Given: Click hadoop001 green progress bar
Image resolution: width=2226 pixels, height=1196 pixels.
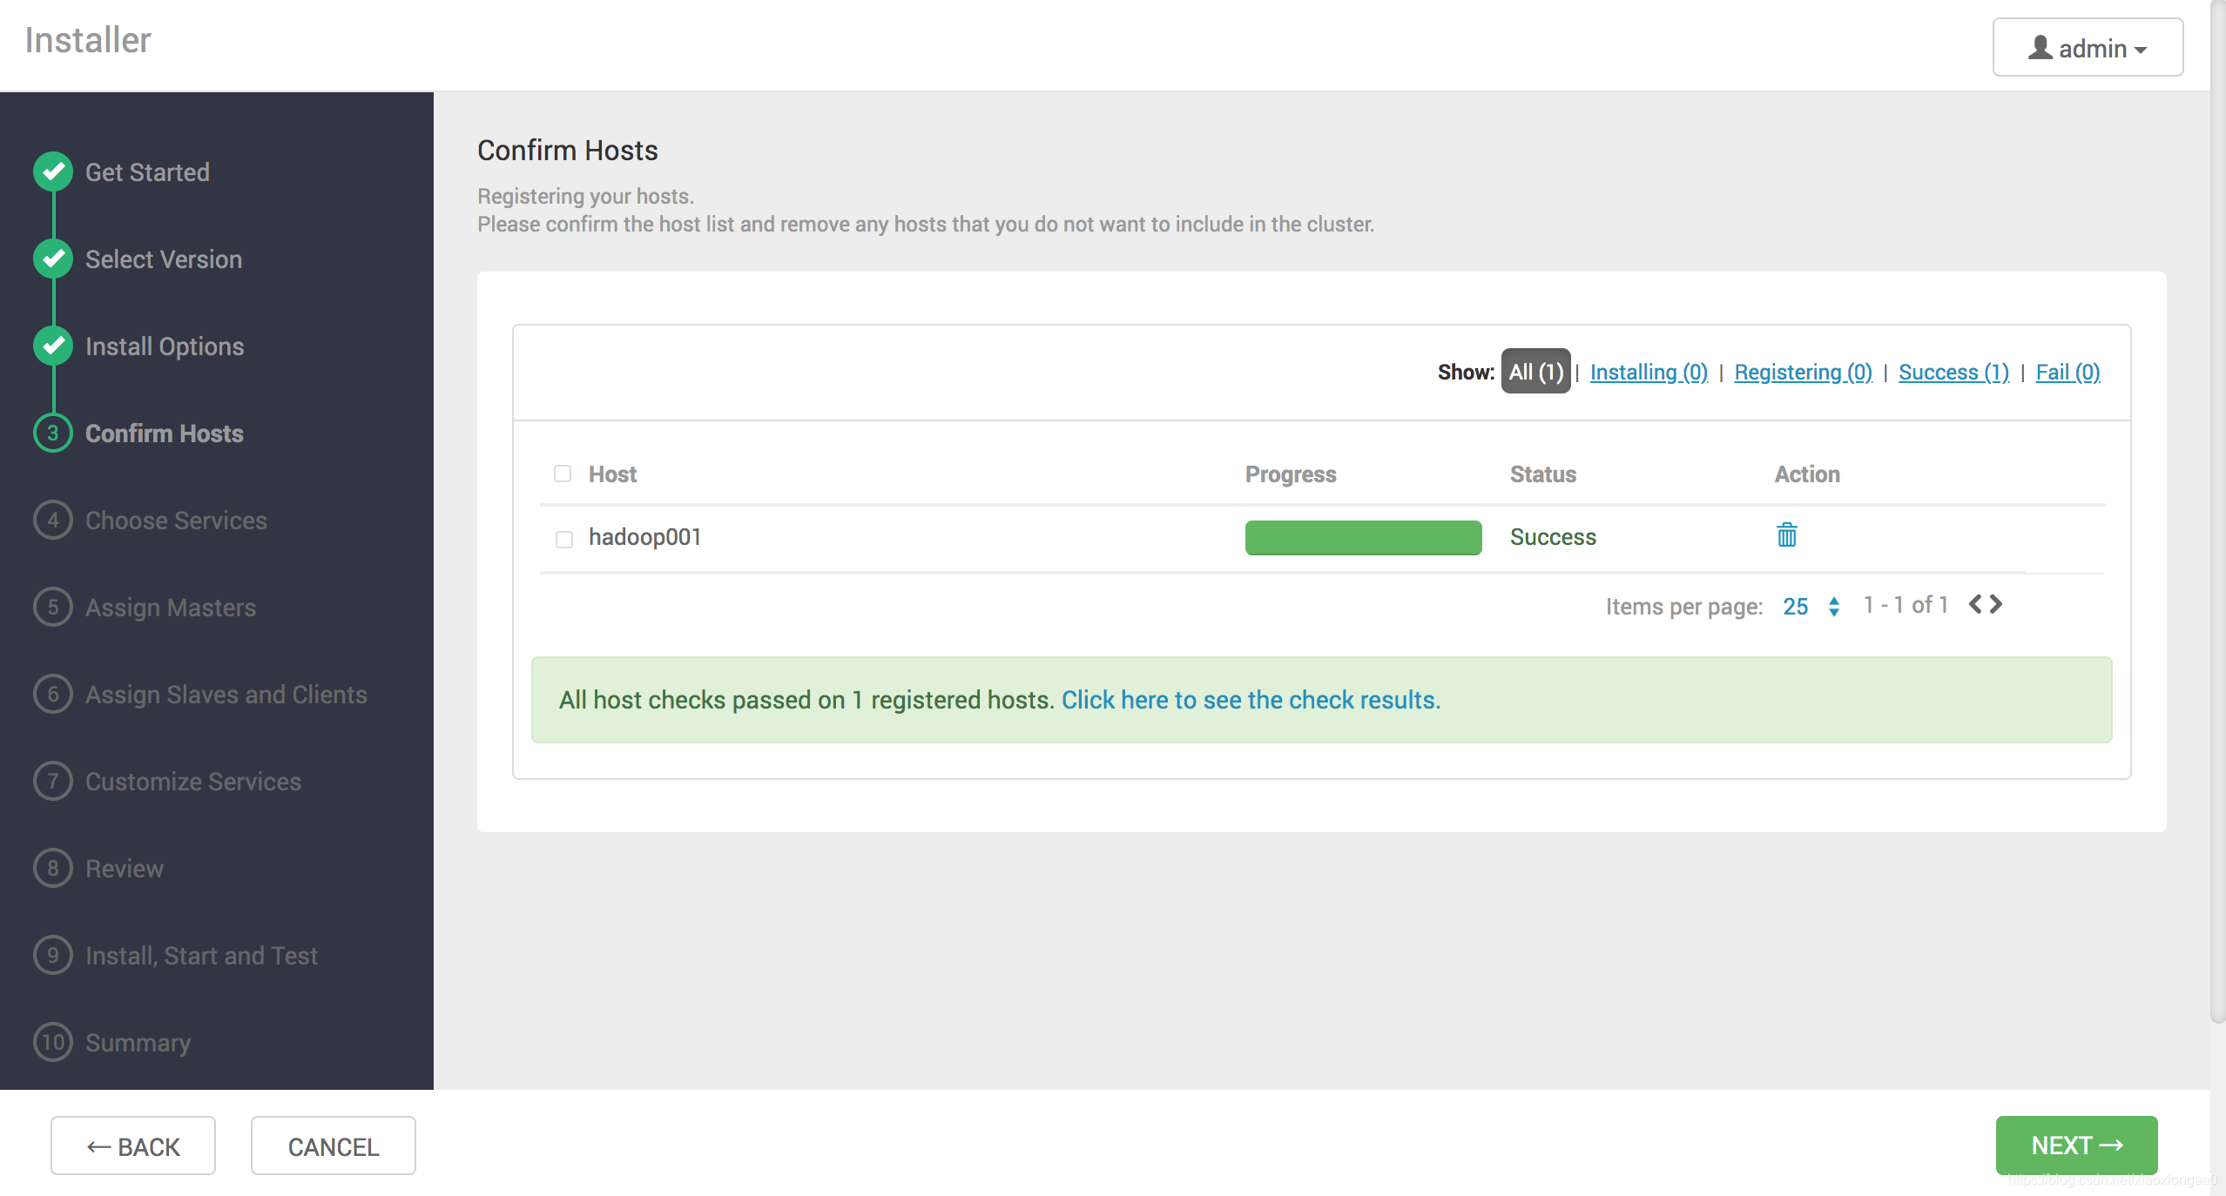Looking at the screenshot, I should click(1363, 537).
